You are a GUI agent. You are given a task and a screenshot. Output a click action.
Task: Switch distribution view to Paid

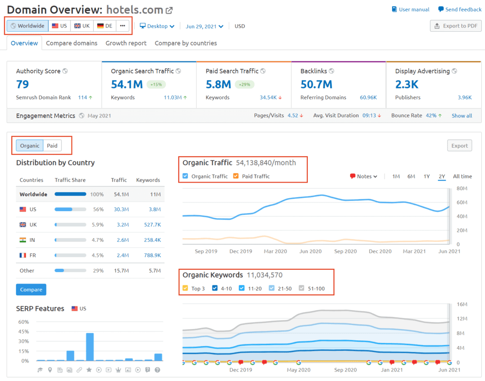[52, 146]
